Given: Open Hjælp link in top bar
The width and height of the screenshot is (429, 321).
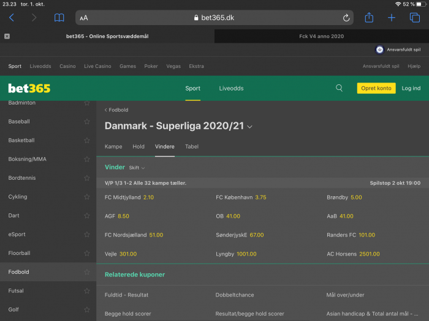Looking at the screenshot, I should pyautogui.click(x=414, y=66).
